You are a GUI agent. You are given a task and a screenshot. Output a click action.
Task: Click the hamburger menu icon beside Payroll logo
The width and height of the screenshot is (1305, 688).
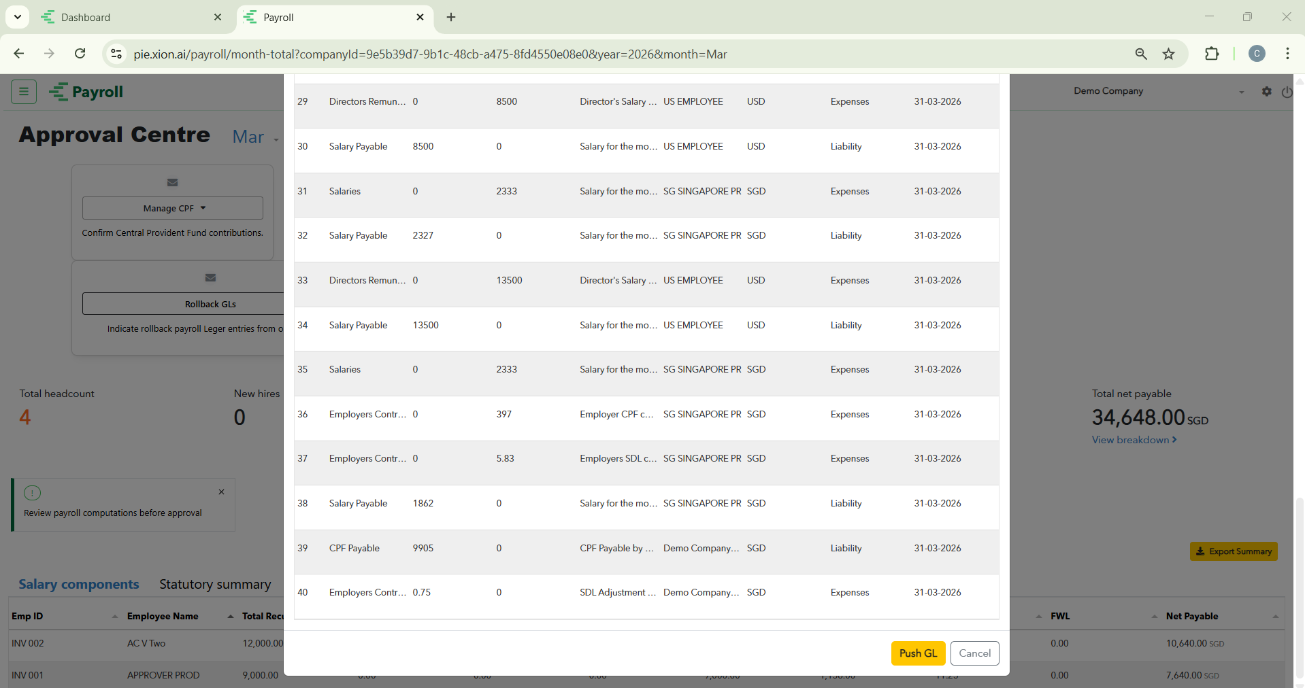pyautogui.click(x=24, y=91)
